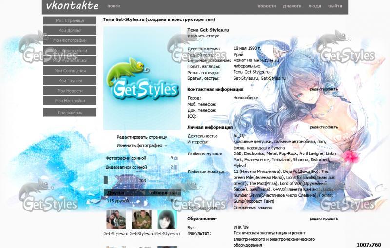Click Темы Get-Styles.ru religion link
390x248 pixels.
251,72
